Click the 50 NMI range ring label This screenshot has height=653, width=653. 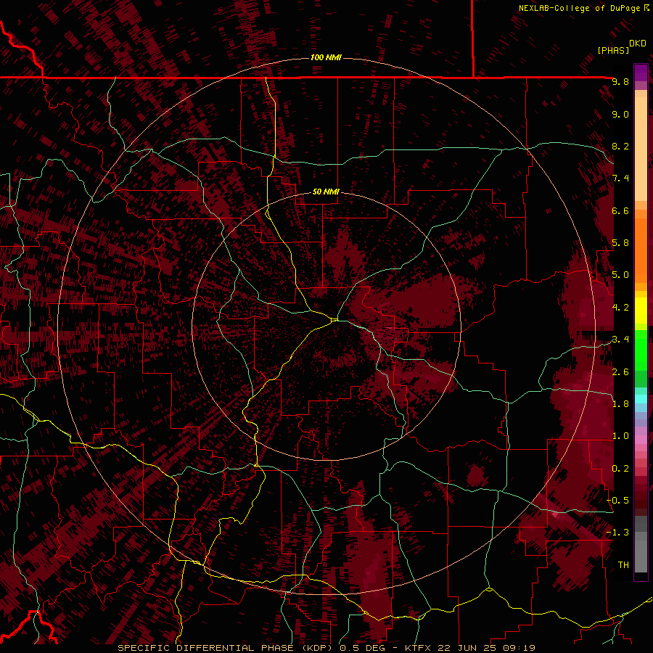click(x=326, y=192)
